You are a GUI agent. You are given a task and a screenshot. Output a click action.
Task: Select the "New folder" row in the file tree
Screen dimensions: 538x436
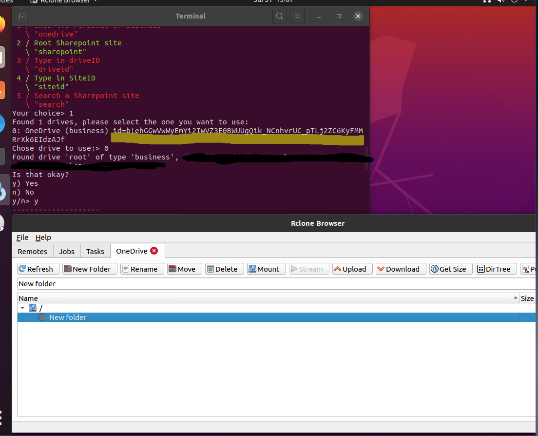click(276, 317)
